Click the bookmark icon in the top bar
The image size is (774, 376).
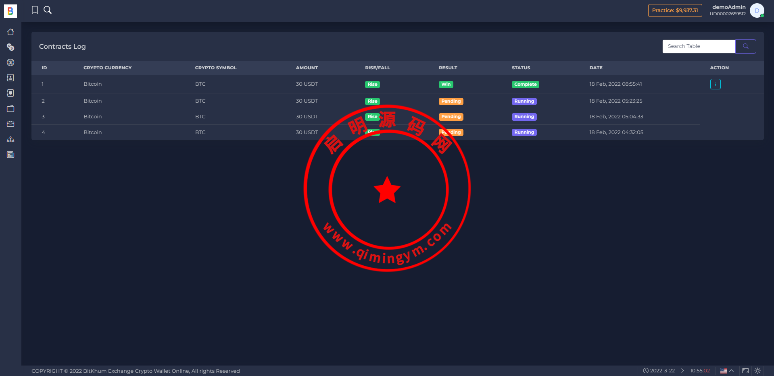click(35, 10)
